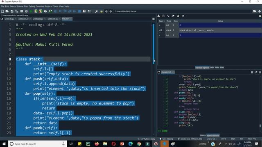Open working directory path combo box

pyautogui.click(x=183, y=11)
